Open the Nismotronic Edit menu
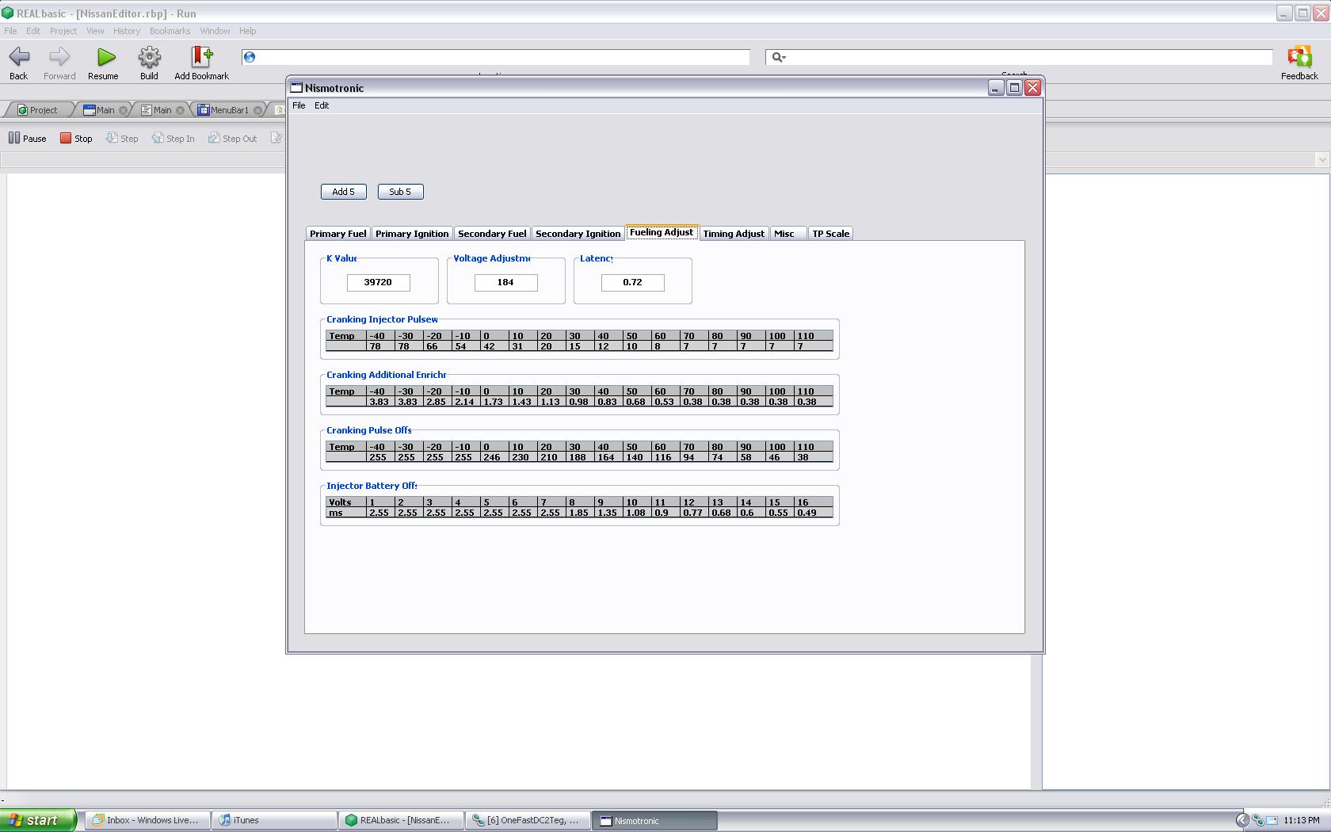Screen dimensions: 1331x832 coord(322,105)
